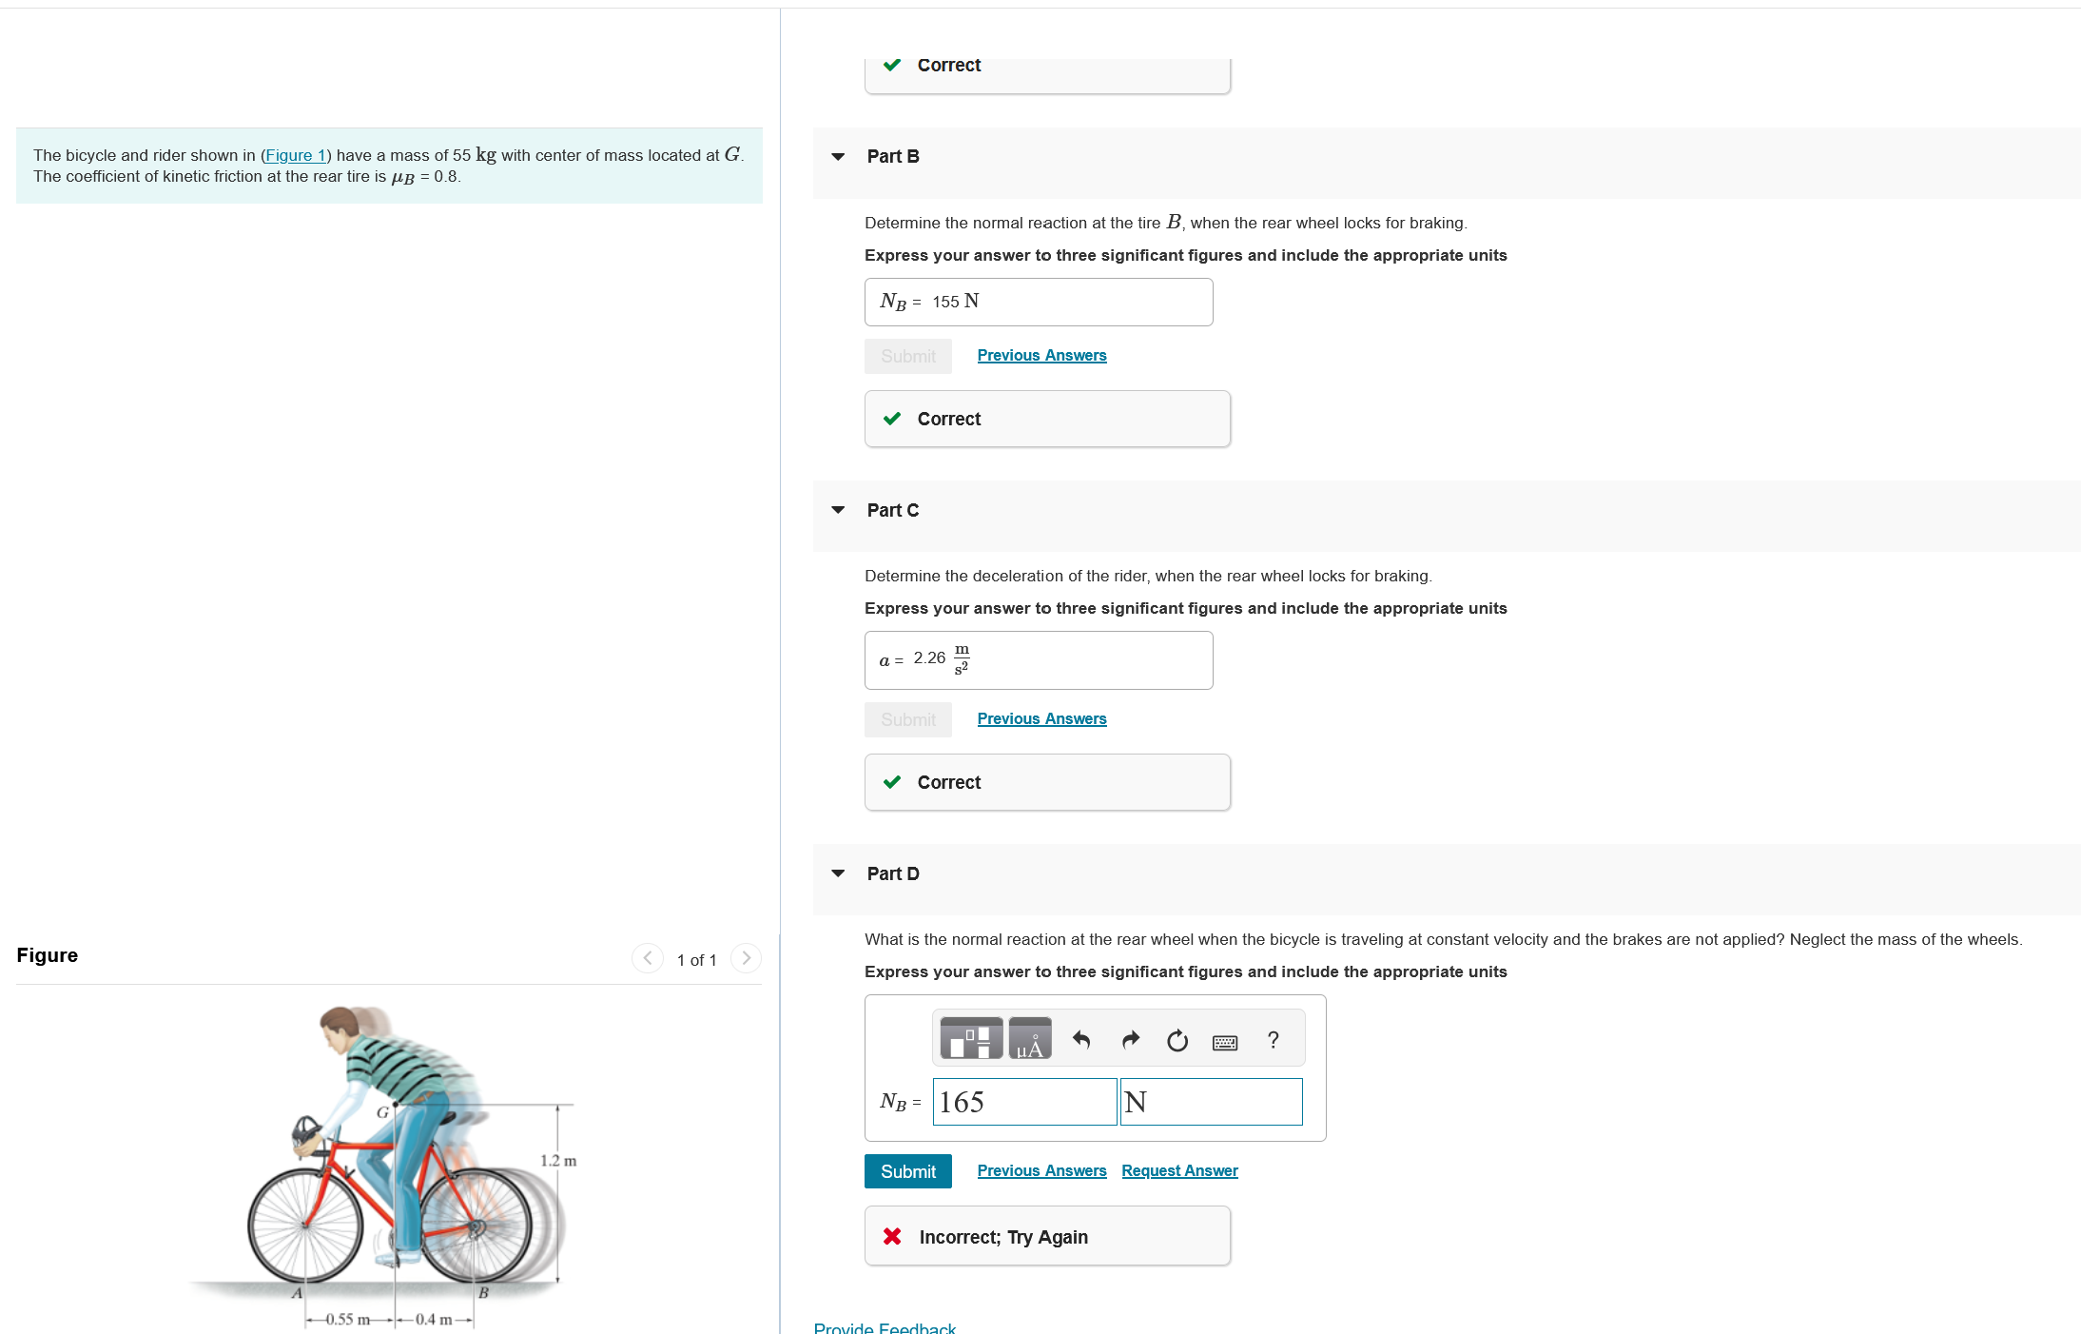Screen dimensions: 2081x1334
Task: Click the redo icon in answer toolbar
Action: 1129,1040
